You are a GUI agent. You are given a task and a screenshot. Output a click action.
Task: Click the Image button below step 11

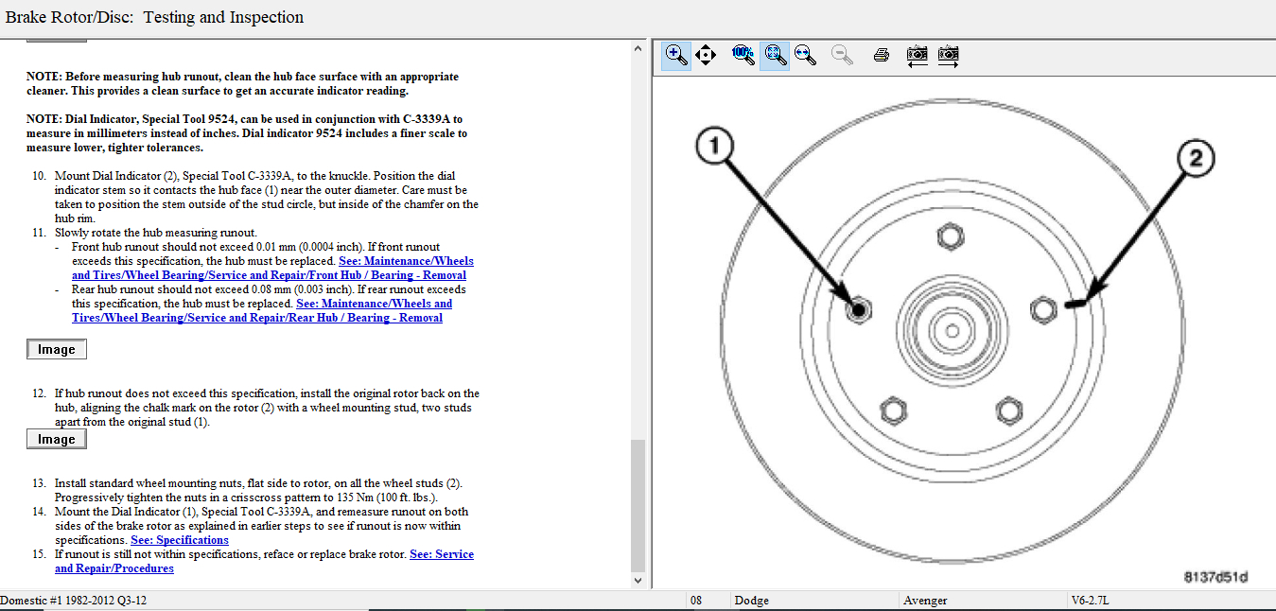pos(57,350)
